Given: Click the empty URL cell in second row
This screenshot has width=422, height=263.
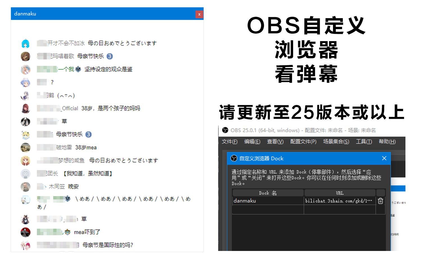Looking at the screenshot, I should [x=340, y=210].
